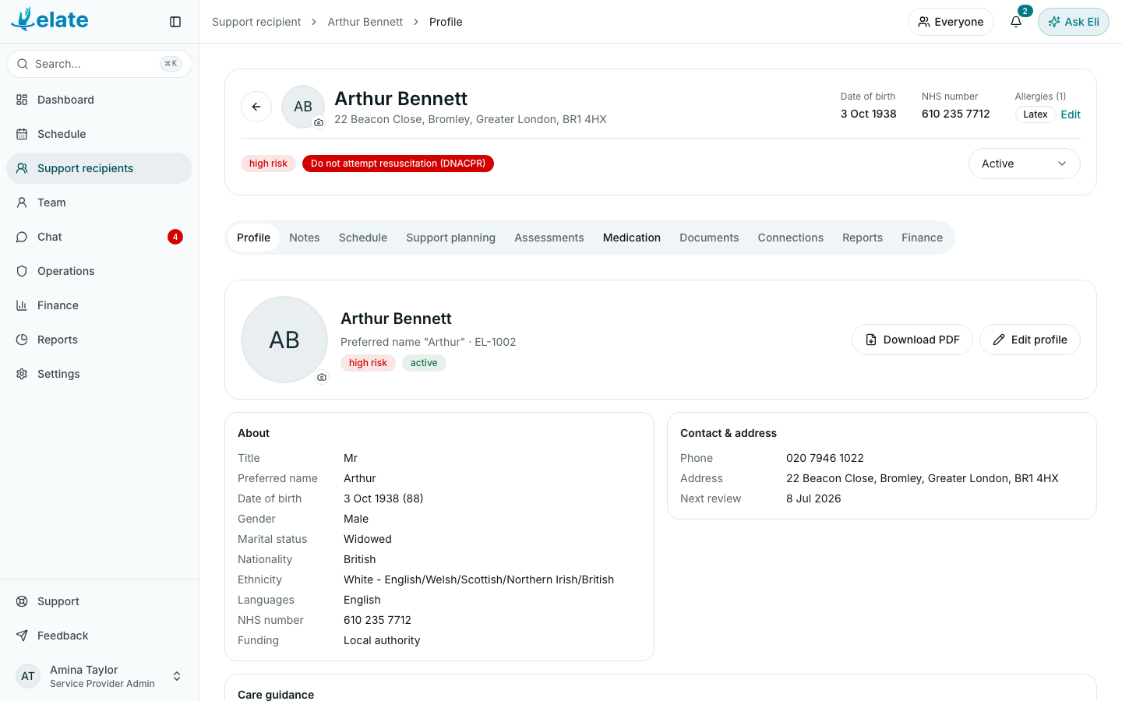1122x701 pixels.
Task: Focus the Search field
Action: coord(99,64)
